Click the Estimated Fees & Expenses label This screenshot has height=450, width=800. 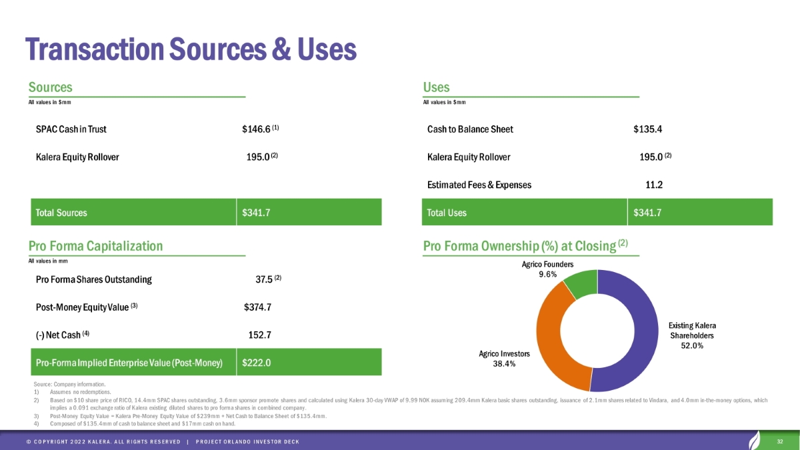pos(479,185)
